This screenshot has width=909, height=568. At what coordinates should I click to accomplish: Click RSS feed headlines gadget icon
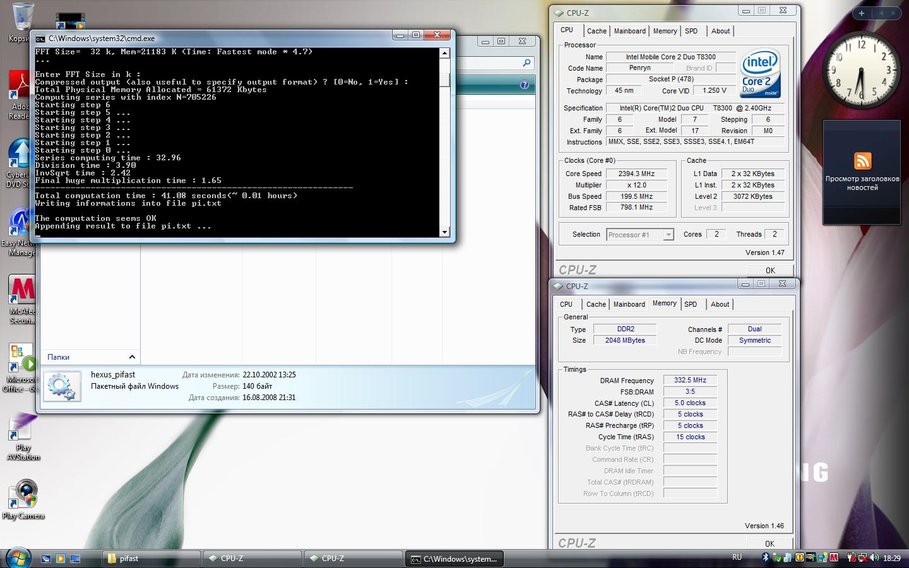coord(862,161)
